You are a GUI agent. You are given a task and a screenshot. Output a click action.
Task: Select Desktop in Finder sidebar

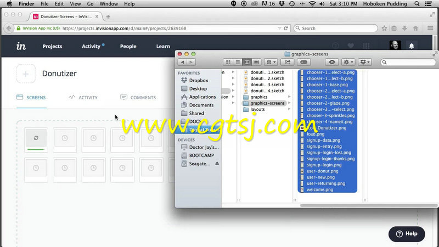coord(198,88)
